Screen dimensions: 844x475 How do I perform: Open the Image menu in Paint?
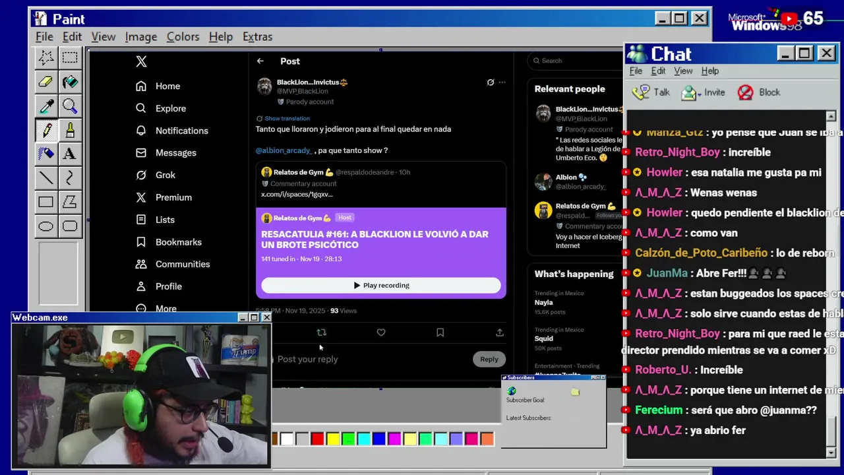(x=141, y=37)
